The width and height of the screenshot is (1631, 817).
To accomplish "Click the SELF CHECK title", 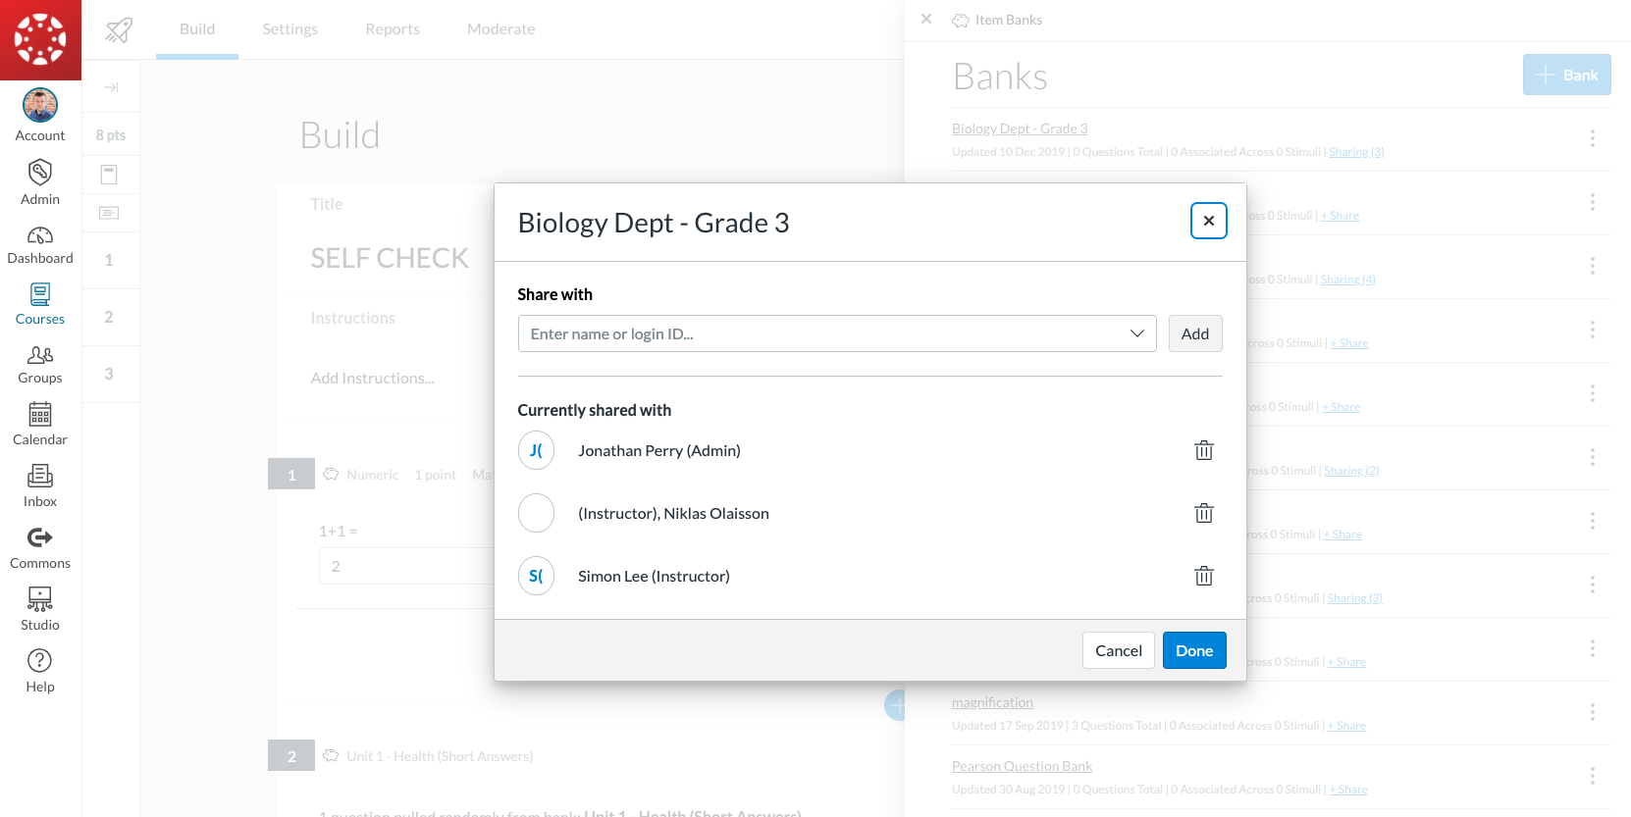I will point(390,258).
